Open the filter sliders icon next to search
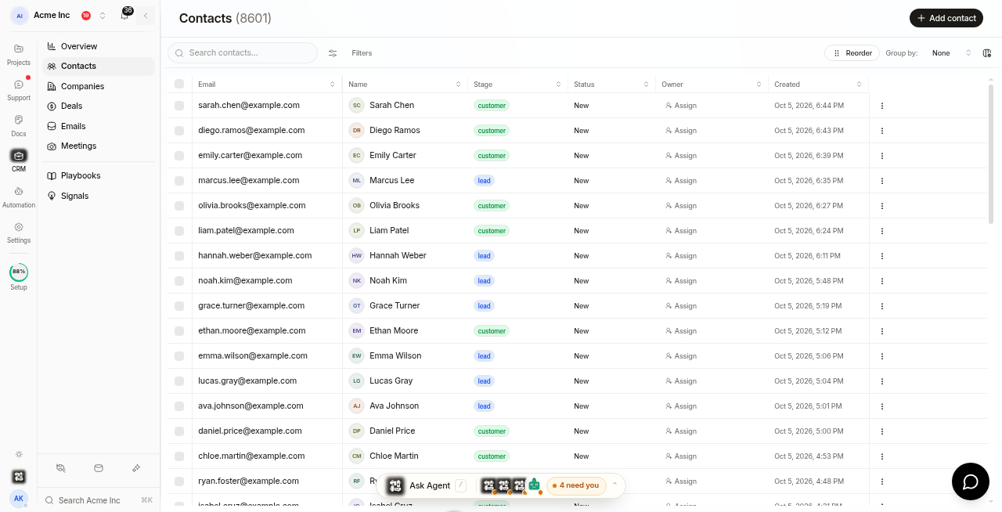The height and width of the screenshot is (512, 1002). click(x=333, y=53)
